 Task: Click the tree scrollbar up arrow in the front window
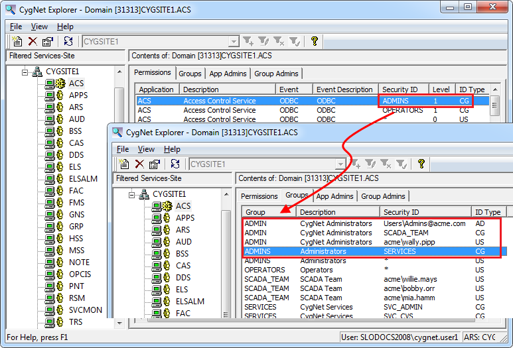(226, 194)
